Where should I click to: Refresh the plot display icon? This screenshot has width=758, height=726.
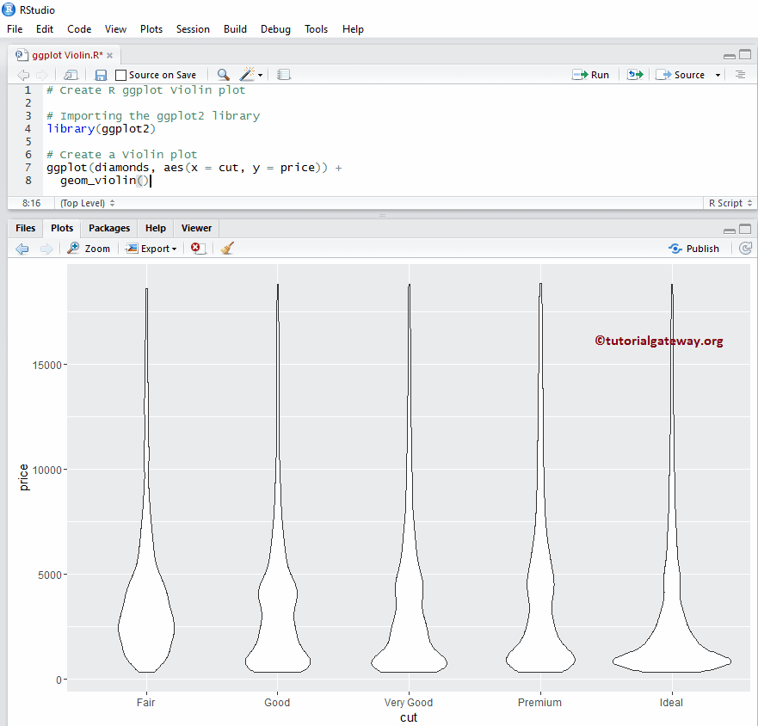[746, 249]
